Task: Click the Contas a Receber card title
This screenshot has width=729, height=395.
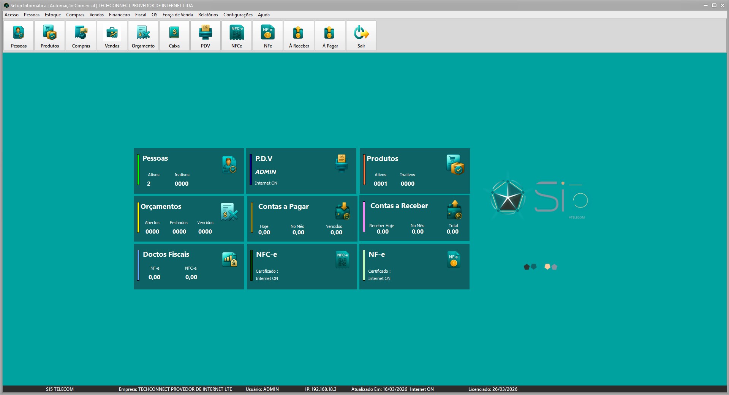Action: 399,206
